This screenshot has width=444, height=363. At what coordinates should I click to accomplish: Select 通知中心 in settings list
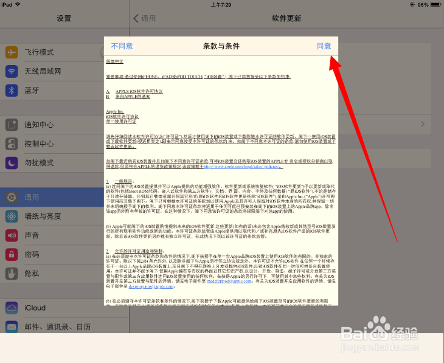52,125
